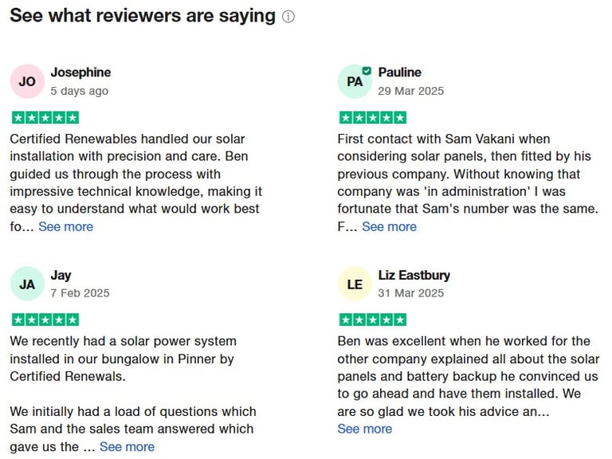Expand Josephine's review with See more
Image resolution: width=612 pixels, height=459 pixels.
[x=66, y=226]
